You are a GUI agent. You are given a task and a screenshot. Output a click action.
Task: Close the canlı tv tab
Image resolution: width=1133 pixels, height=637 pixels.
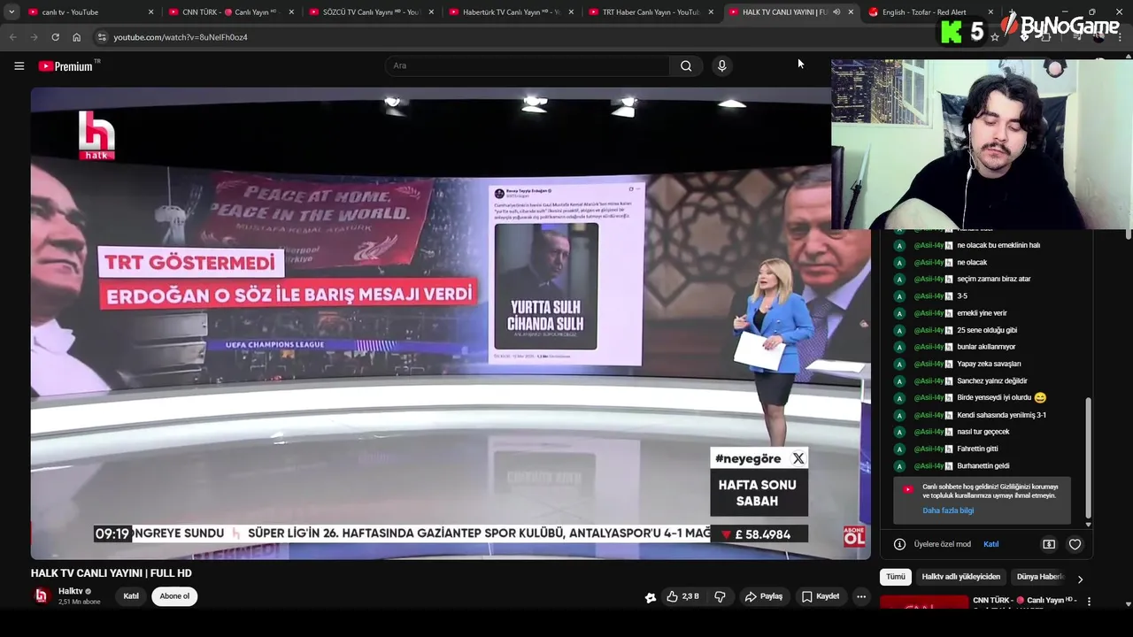151,12
